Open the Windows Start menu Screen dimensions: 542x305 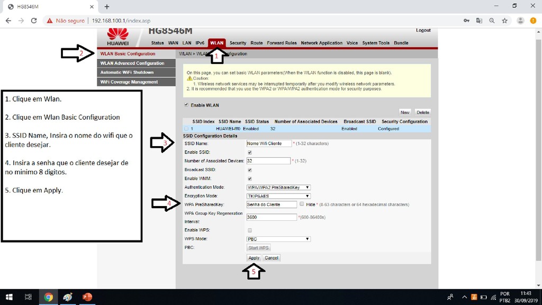click(x=10, y=297)
